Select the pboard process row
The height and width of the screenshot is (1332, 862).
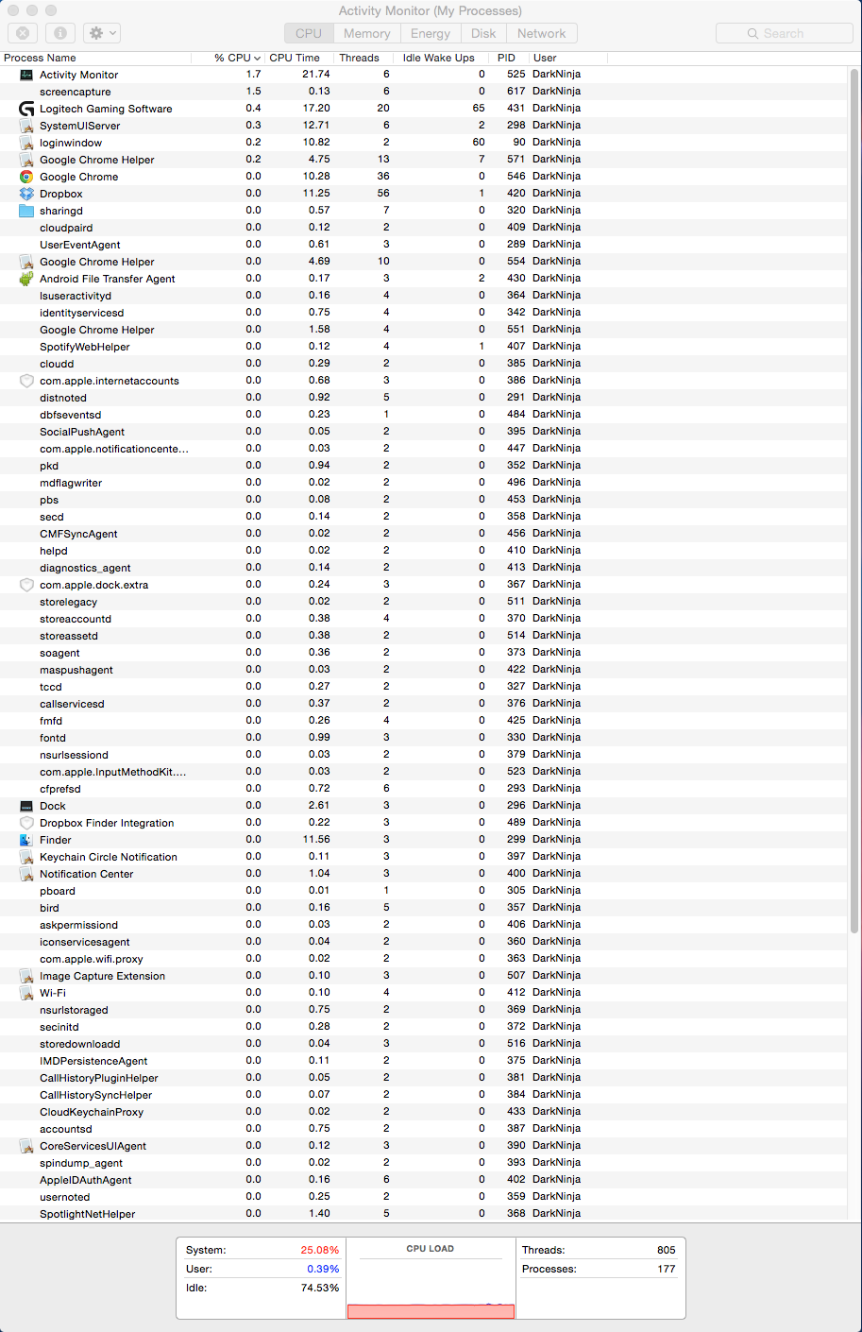click(x=425, y=891)
